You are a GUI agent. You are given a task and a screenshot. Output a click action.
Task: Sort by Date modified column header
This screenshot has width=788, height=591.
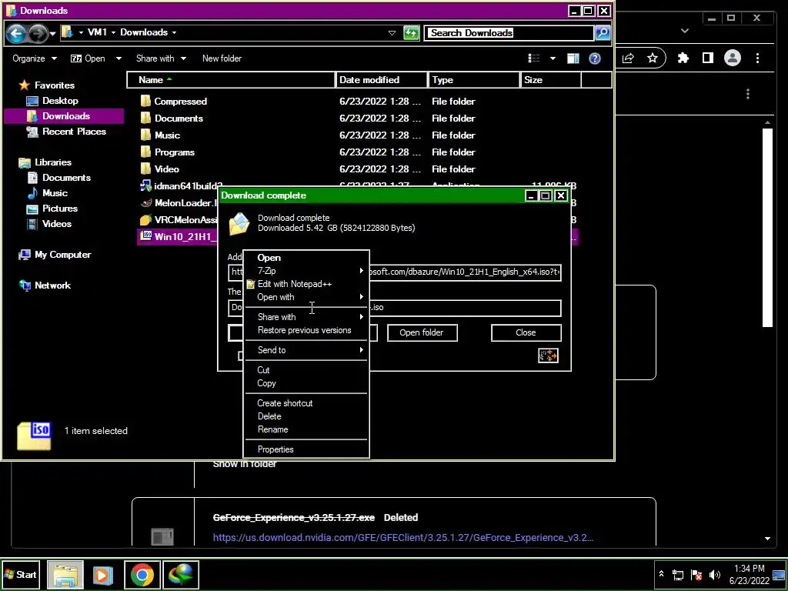382,80
